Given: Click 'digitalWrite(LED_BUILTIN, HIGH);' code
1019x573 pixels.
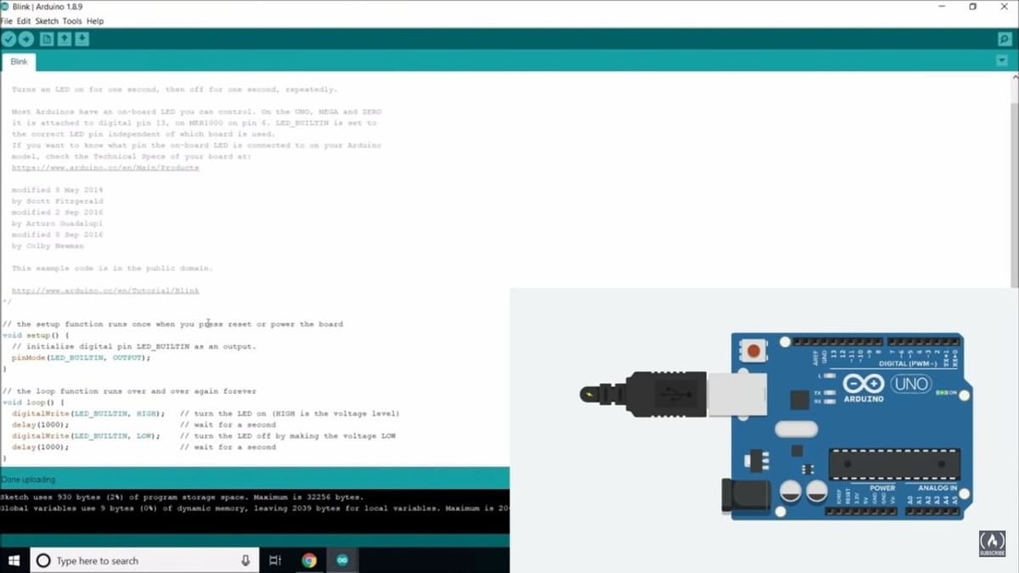Looking at the screenshot, I should coord(87,413).
